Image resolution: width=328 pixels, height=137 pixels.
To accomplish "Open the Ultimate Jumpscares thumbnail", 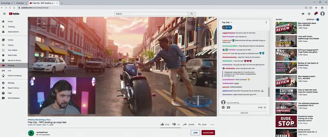I will pyautogui.click(x=286, y=108).
